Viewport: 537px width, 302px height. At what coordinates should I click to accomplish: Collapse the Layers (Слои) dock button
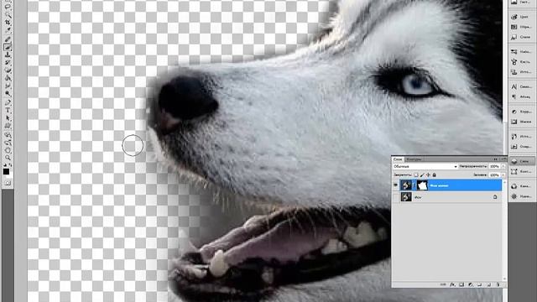[522, 161]
